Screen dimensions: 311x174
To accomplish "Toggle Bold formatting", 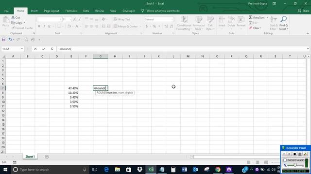I will [x=39, y=26].
